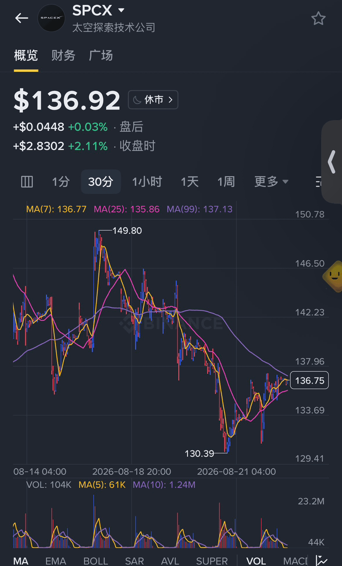Switch to the 广场 tab
The width and height of the screenshot is (342, 566).
(x=101, y=55)
